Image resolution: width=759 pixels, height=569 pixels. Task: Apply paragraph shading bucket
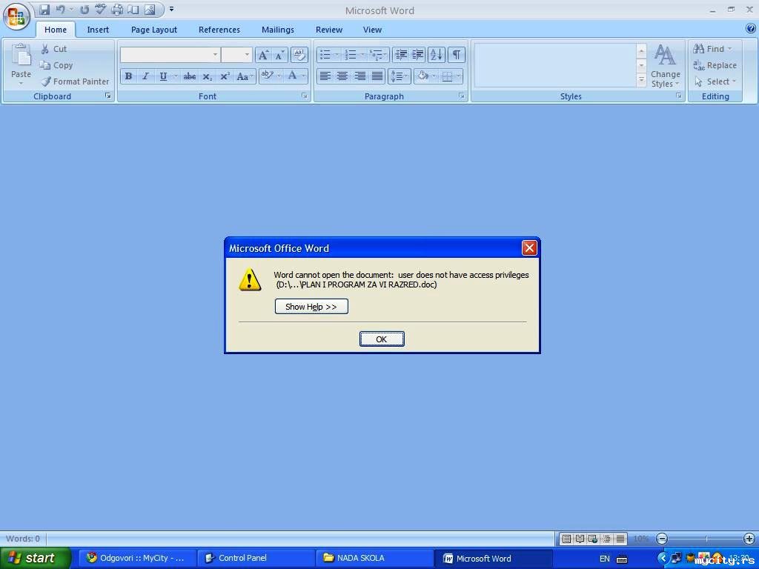422,76
